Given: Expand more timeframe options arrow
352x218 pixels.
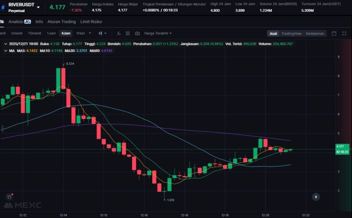Looking at the screenshot, I should pyautogui.click(x=90, y=33).
